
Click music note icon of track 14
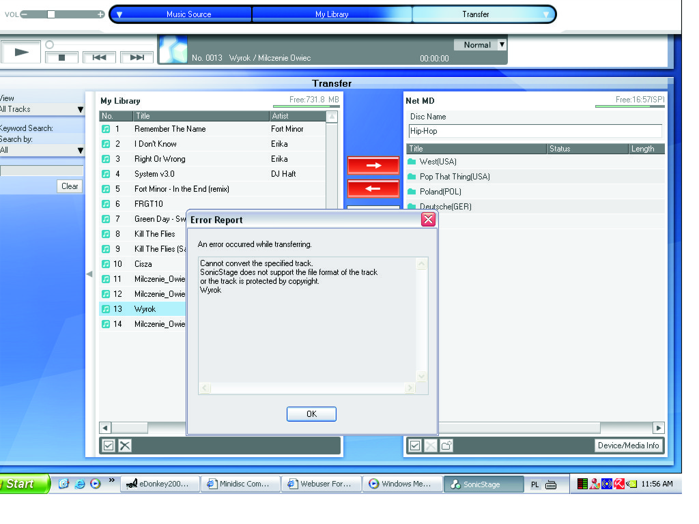(106, 324)
